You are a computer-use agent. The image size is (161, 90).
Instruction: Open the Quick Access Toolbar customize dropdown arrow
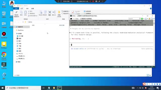22,6
